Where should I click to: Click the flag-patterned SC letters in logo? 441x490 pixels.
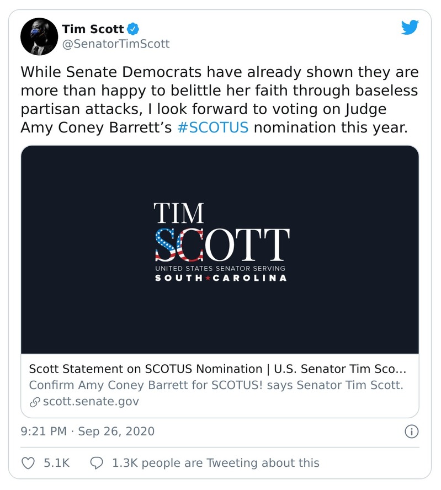click(x=179, y=244)
